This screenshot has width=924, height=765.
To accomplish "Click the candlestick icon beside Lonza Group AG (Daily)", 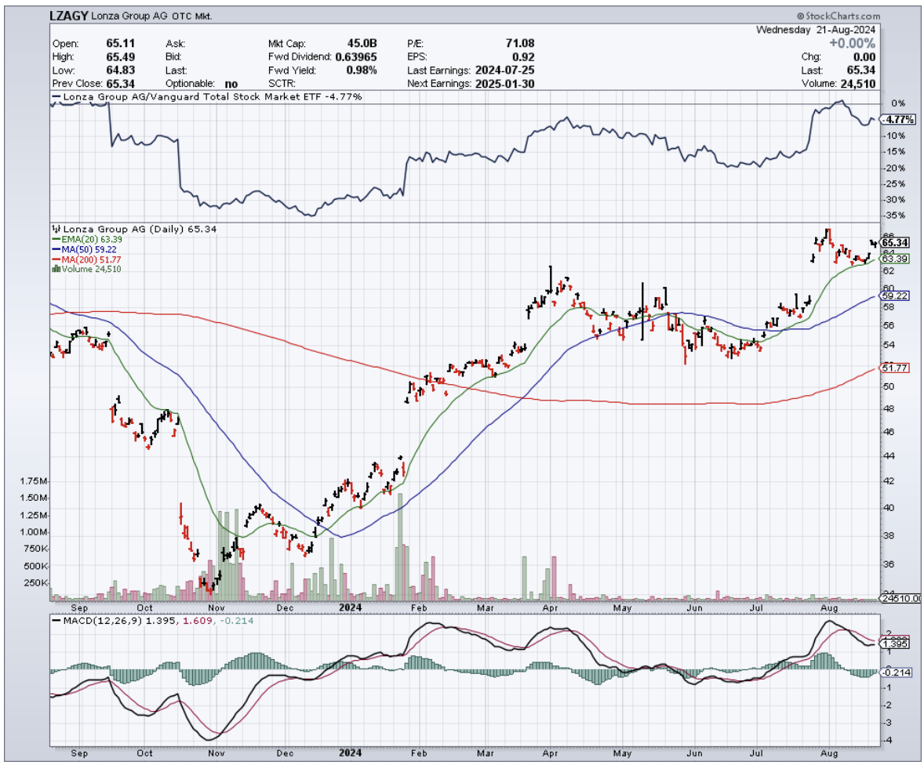I will pyautogui.click(x=55, y=229).
